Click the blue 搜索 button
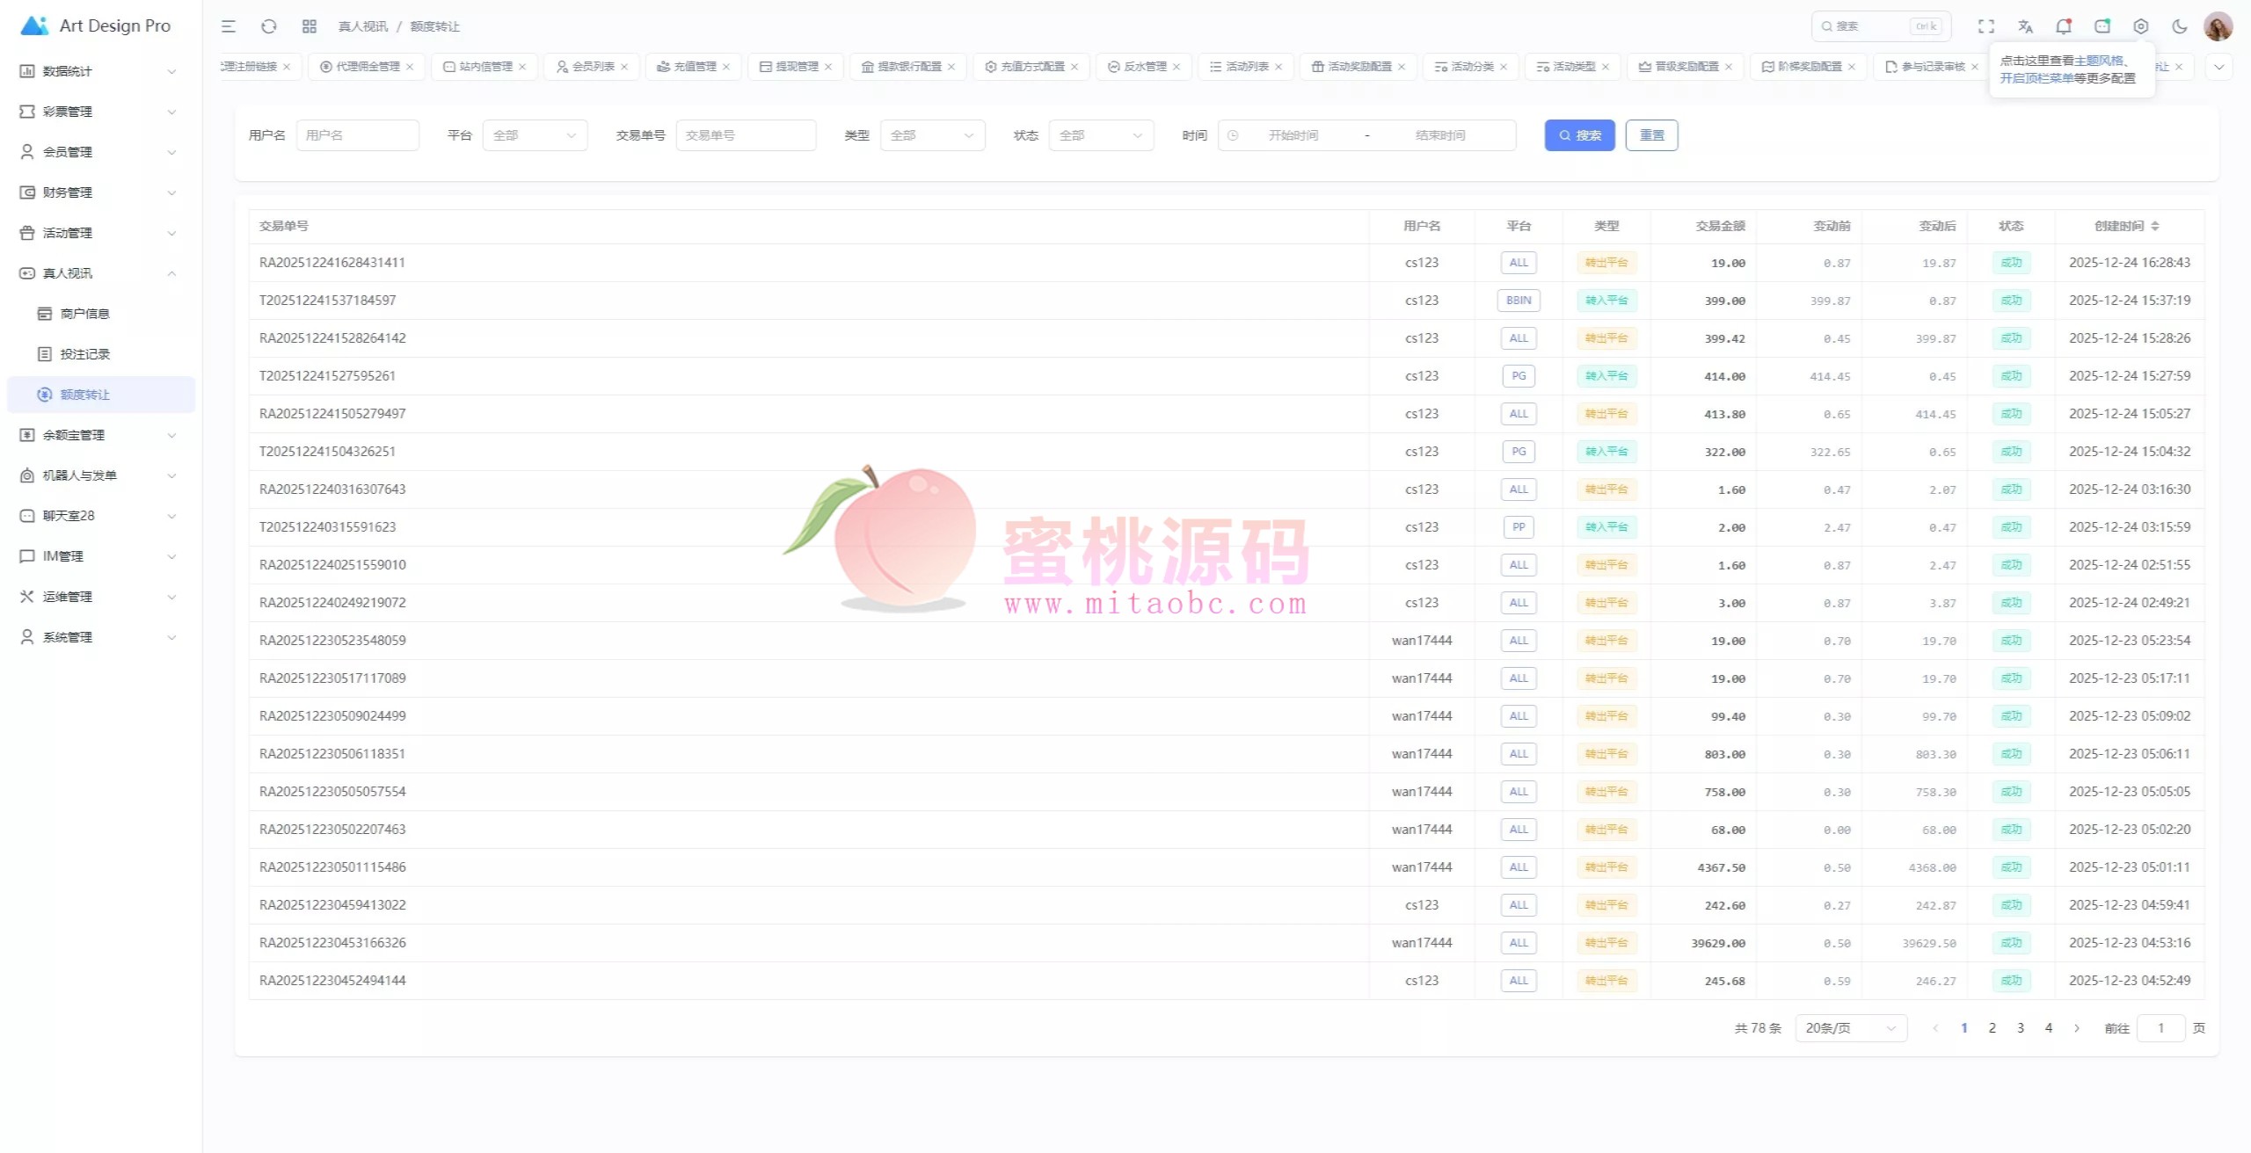This screenshot has height=1153, width=2251. [x=1579, y=135]
